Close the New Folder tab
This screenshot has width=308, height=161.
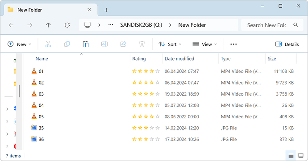point(89,10)
